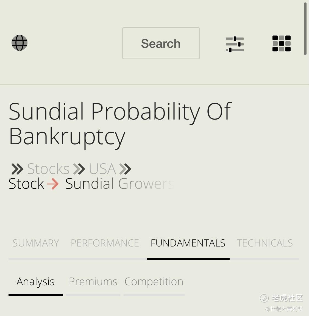Open the sliders settings icon
The width and height of the screenshot is (309, 316).
[235, 44]
